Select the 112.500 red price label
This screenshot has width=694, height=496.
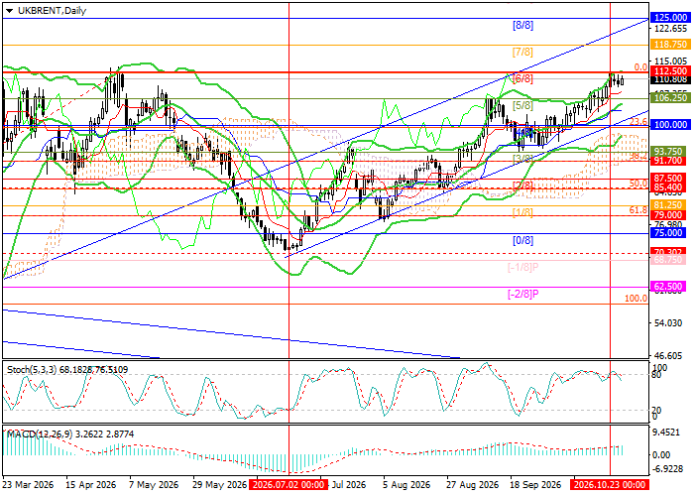click(x=670, y=71)
